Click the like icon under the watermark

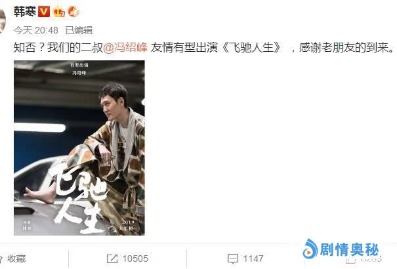(x=351, y=260)
